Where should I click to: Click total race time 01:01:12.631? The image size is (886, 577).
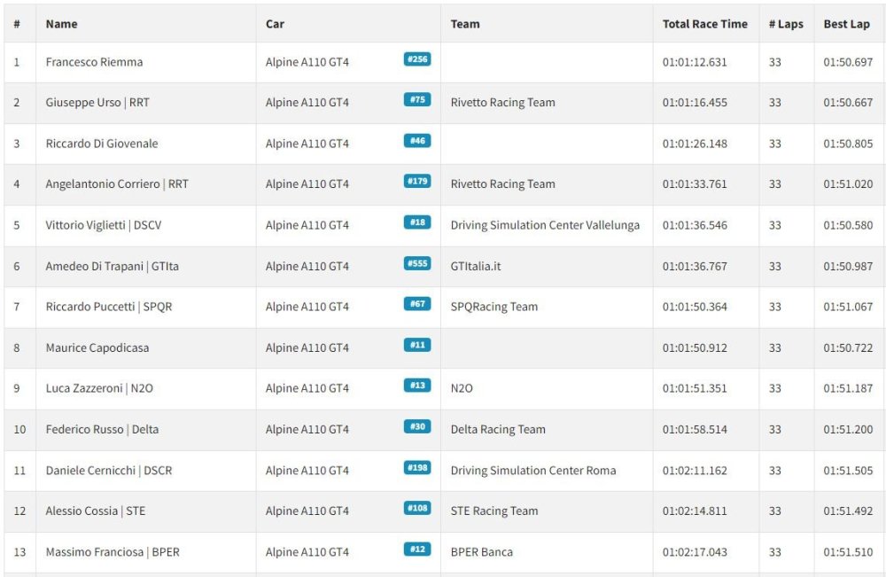[695, 62]
